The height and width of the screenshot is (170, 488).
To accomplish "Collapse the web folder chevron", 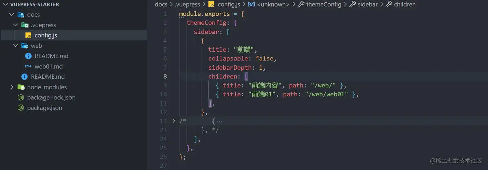I will pos(15,45).
